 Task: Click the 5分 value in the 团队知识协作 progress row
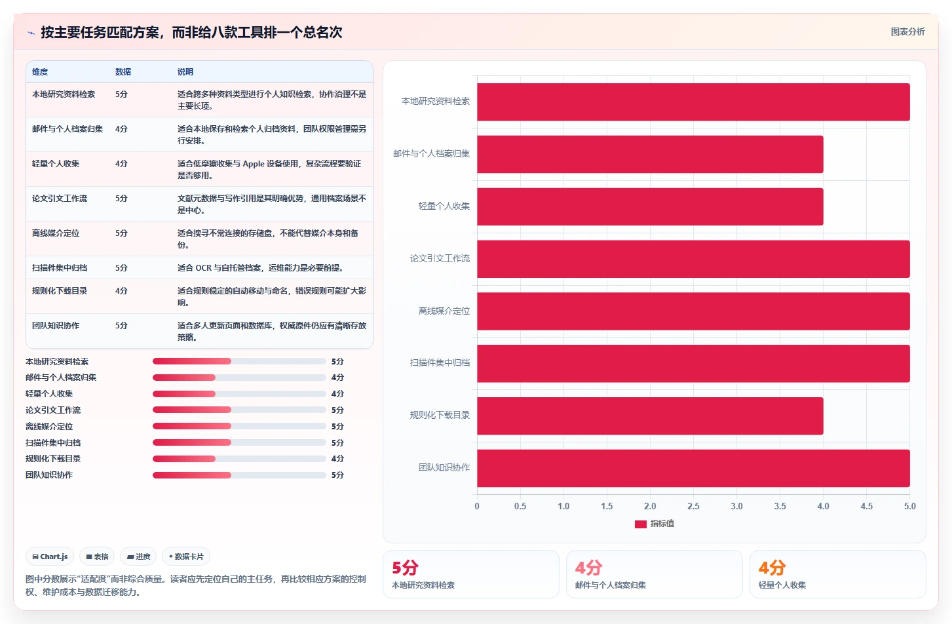tap(337, 475)
